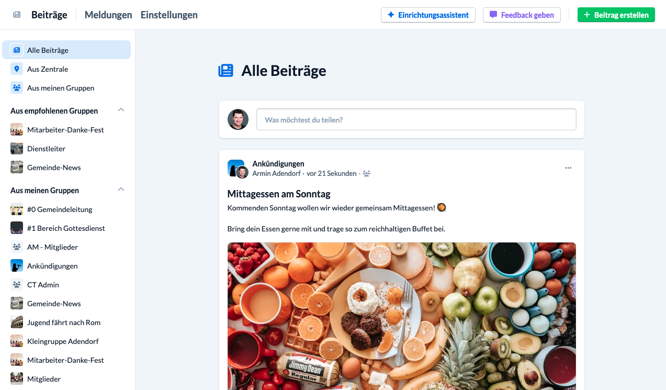Open the Einrichtungsassistent
666x390 pixels.
click(x=428, y=15)
